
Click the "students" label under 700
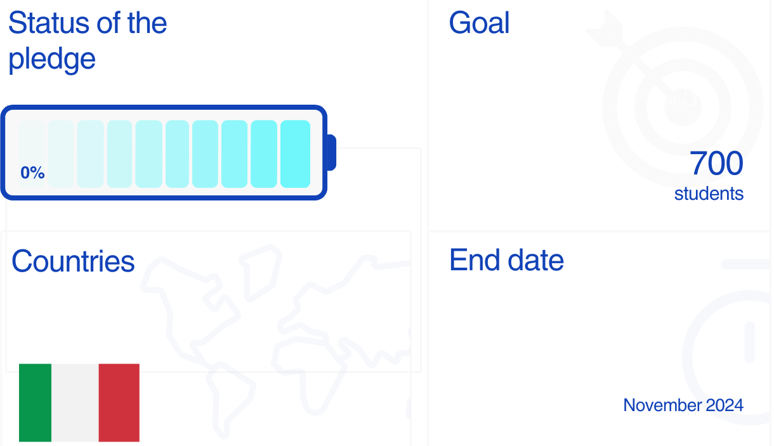tap(709, 193)
